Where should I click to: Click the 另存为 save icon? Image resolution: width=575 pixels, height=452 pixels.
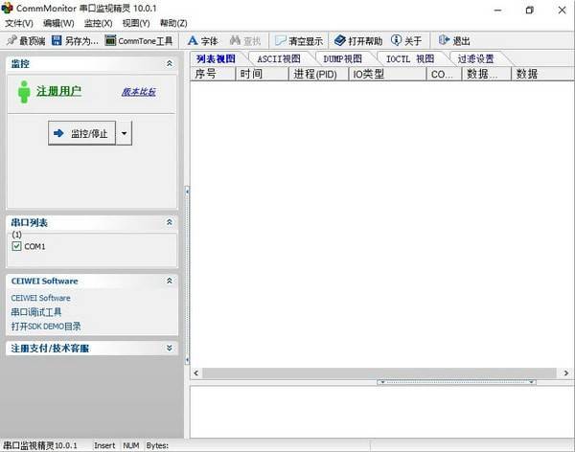[57, 41]
